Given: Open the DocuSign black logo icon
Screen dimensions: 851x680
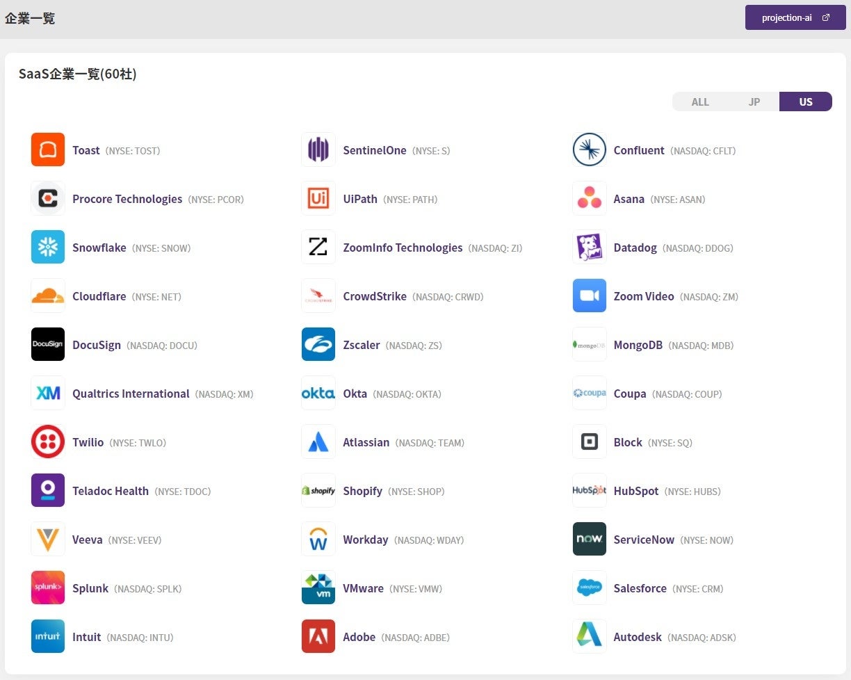Looking at the screenshot, I should [48, 344].
